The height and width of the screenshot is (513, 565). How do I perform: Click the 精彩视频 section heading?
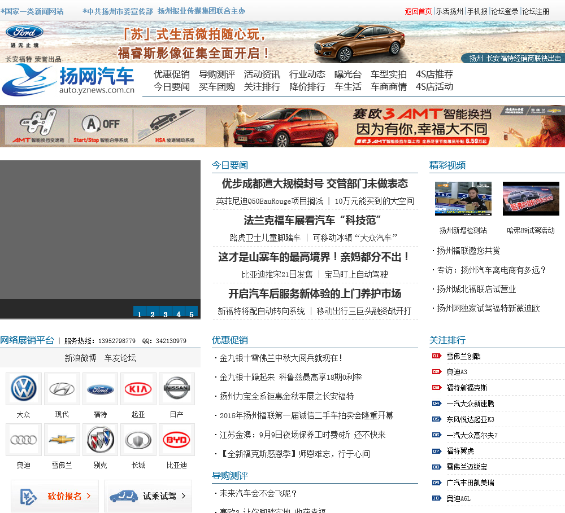(447, 165)
